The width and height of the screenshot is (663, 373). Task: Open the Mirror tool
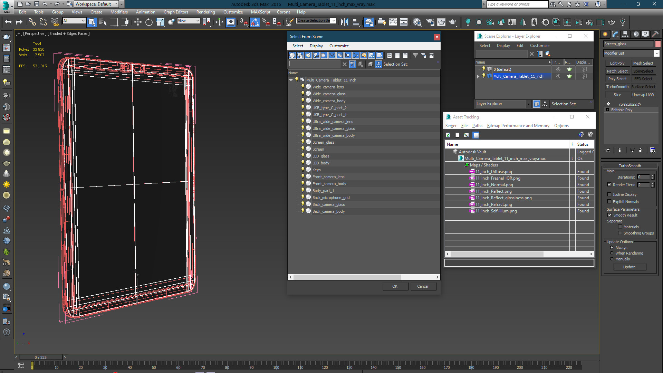point(344,22)
